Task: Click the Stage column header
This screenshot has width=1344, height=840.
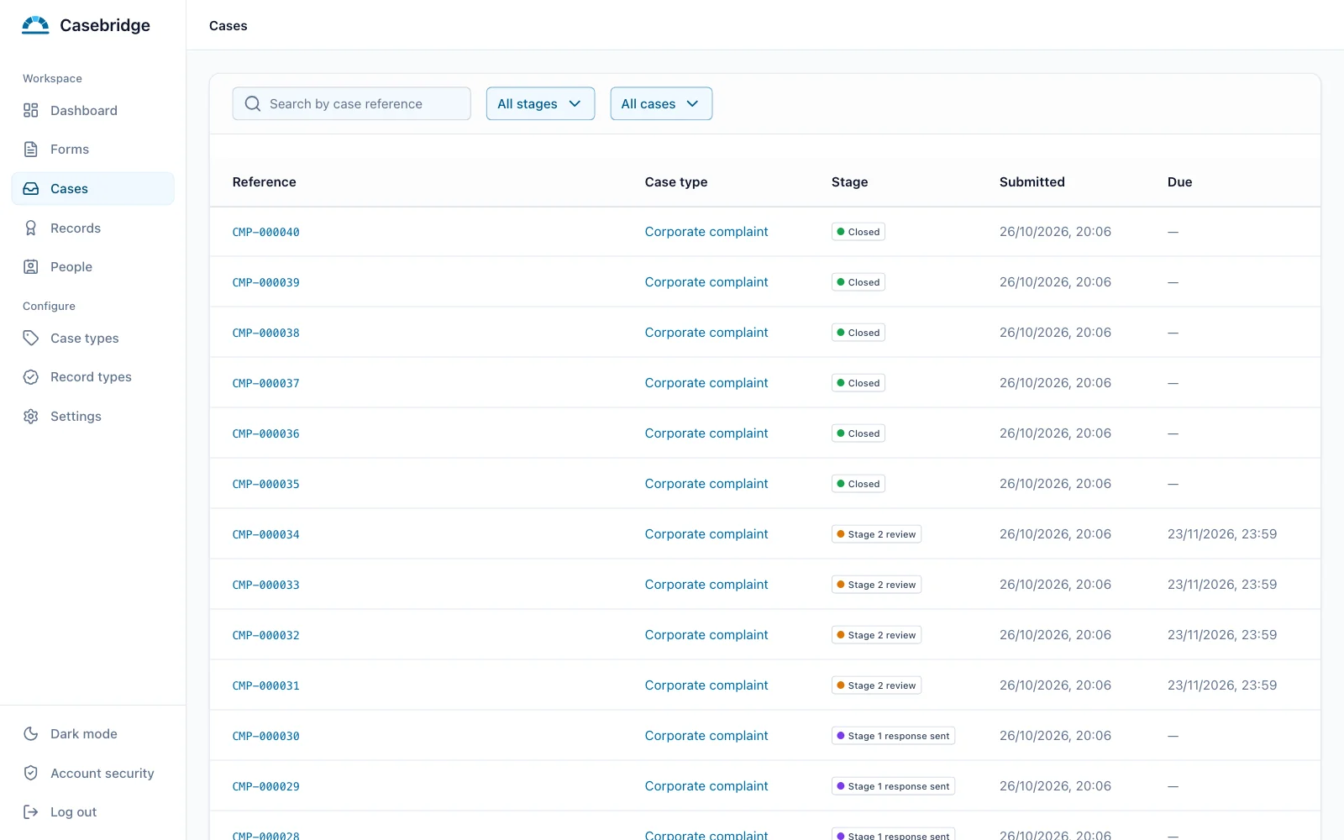Action: pos(850,181)
